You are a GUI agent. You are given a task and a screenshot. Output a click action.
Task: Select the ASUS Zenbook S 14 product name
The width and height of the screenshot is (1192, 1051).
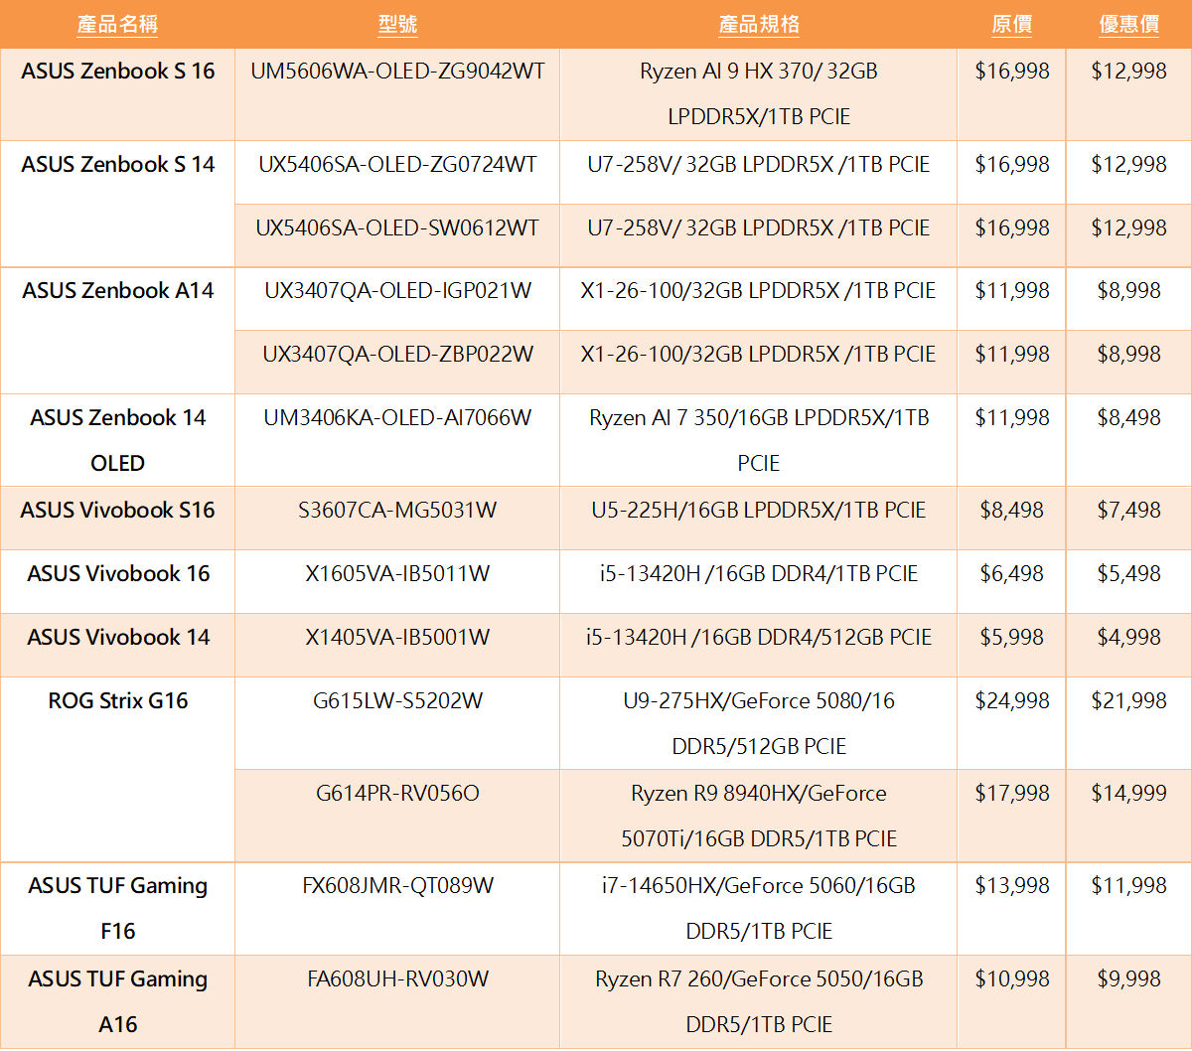coord(117,164)
